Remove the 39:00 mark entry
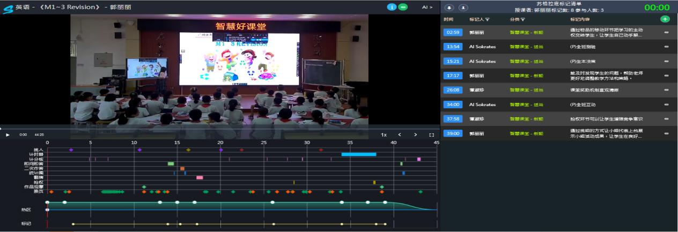 tap(666, 133)
